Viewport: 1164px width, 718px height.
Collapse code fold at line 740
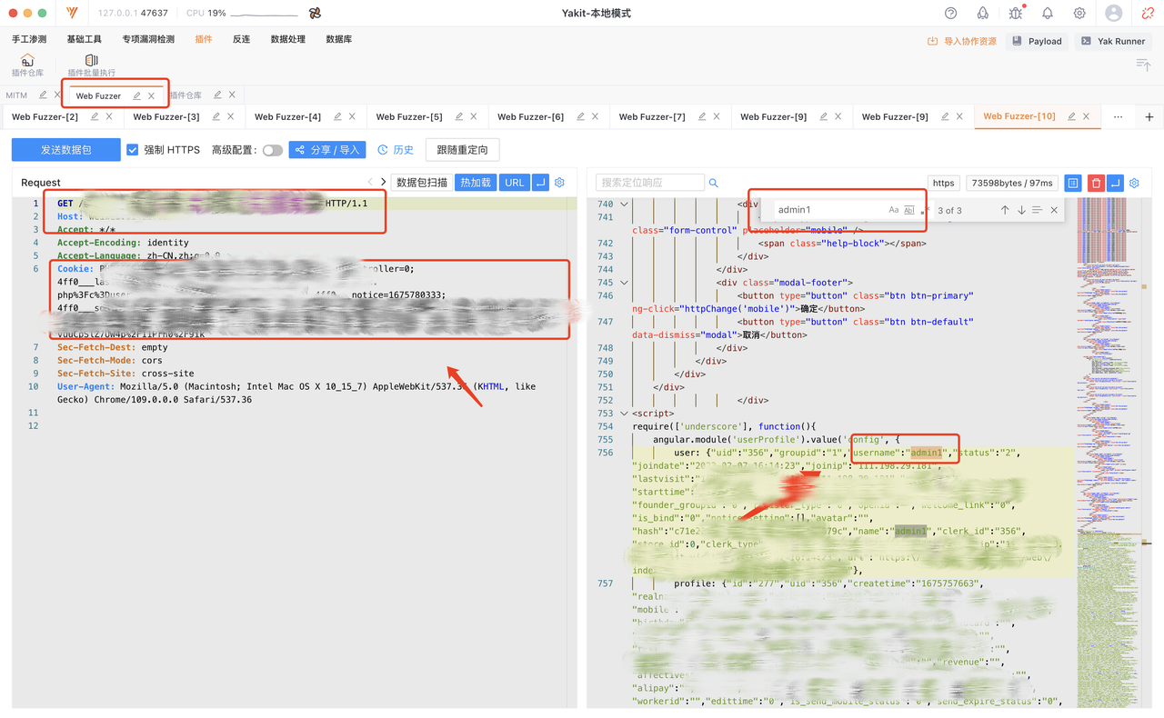click(x=625, y=204)
